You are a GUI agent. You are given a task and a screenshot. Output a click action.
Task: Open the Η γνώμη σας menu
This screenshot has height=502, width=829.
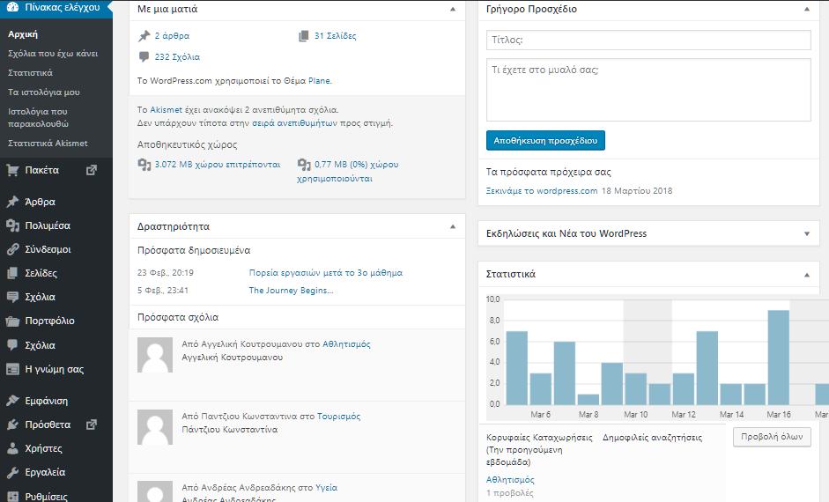tap(56, 369)
